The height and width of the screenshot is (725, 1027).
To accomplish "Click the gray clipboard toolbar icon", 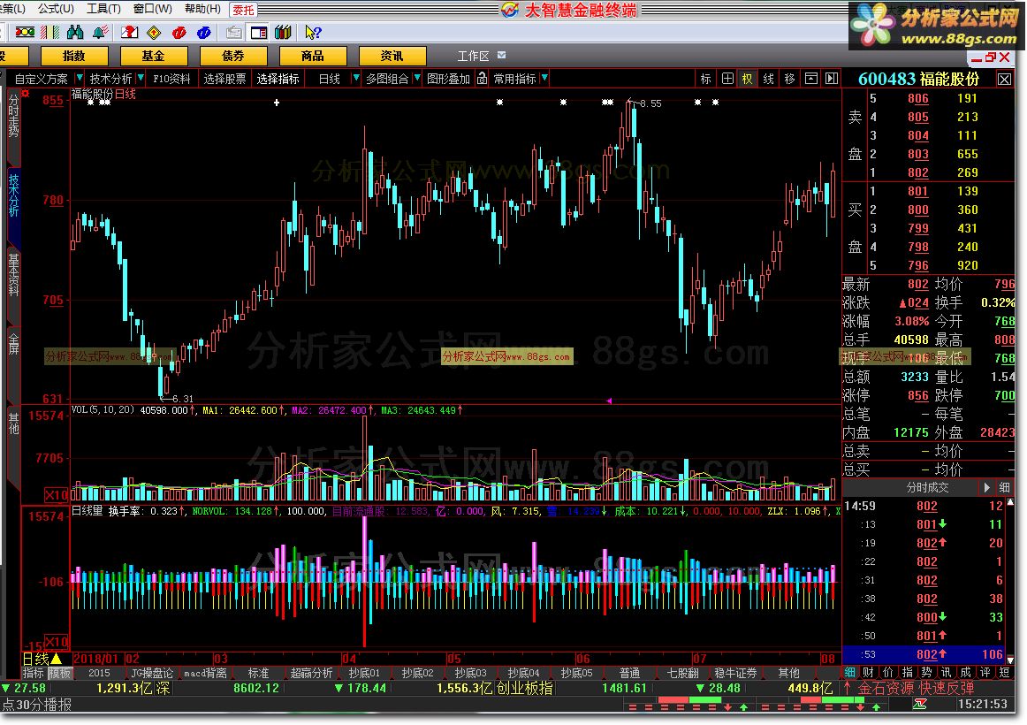I will click(x=233, y=32).
